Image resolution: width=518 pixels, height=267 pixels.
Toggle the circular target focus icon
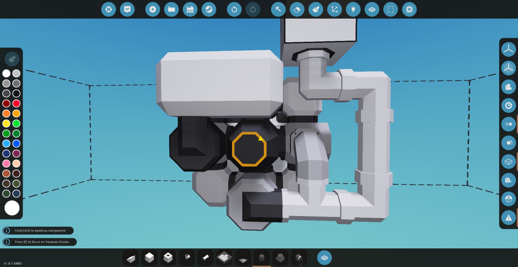(509, 105)
